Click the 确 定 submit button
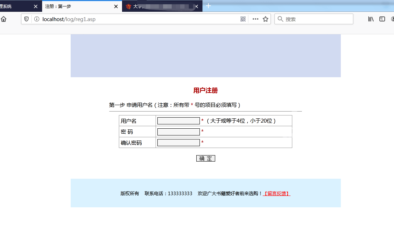This screenshot has height=237, width=394. tap(206, 158)
